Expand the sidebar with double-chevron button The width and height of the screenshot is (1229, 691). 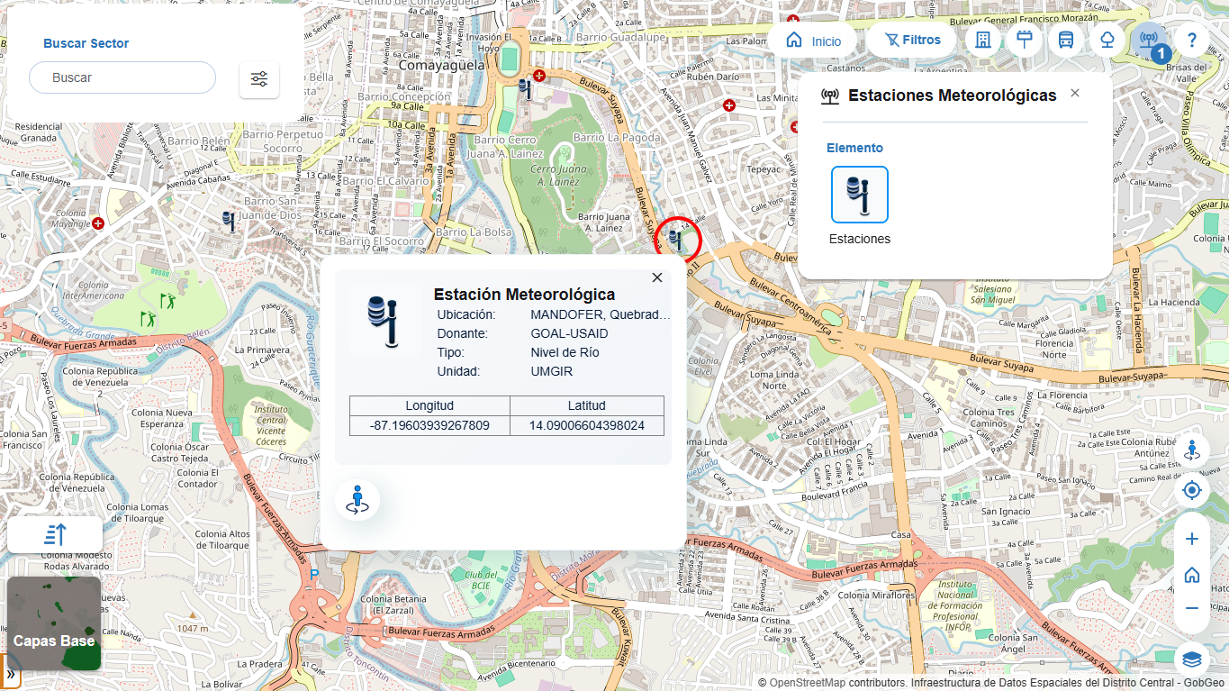click(x=11, y=674)
